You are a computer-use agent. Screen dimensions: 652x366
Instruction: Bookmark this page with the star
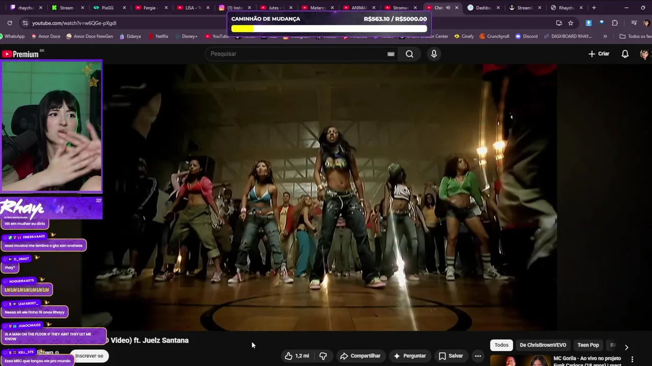[x=570, y=23]
